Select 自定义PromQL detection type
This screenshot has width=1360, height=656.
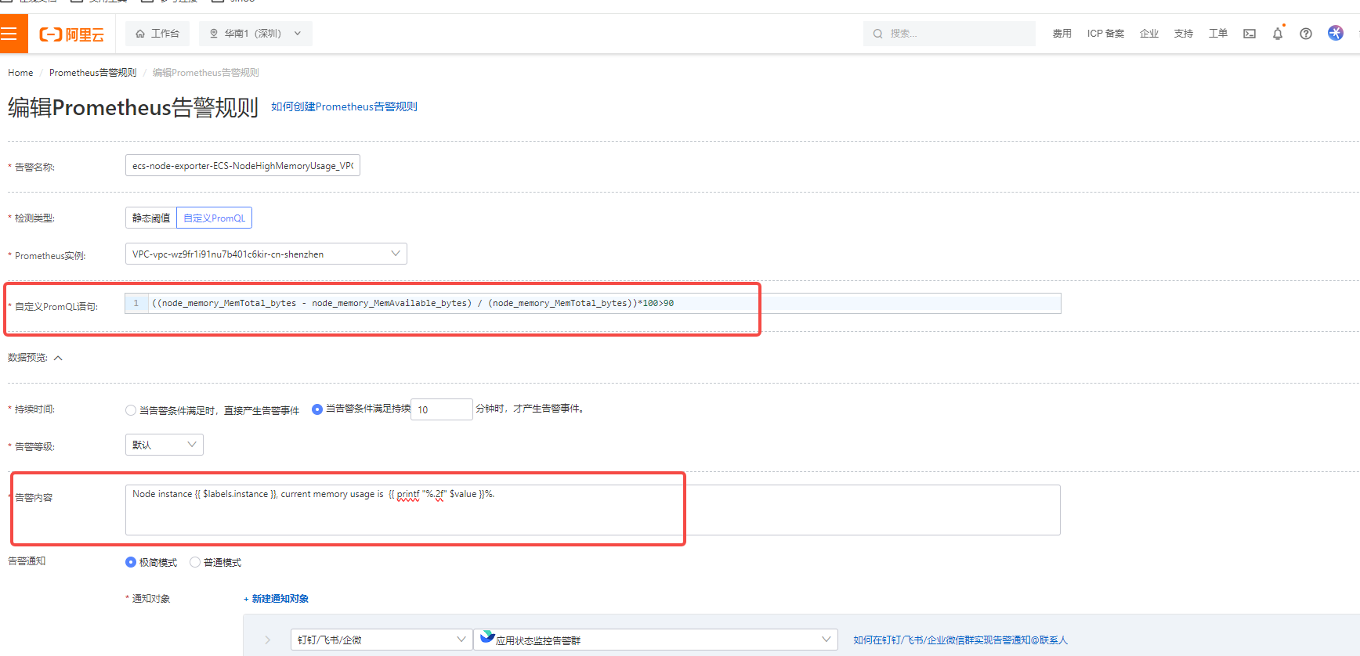click(x=215, y=218)
